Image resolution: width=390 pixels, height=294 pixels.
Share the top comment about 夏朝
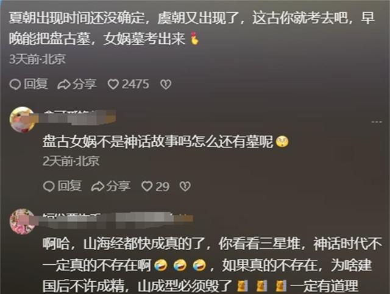click(x=77, y=84)
